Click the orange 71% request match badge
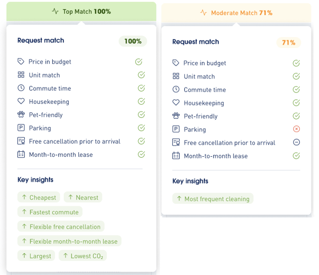This screenshot has height=275, width=319. (288, 42)
